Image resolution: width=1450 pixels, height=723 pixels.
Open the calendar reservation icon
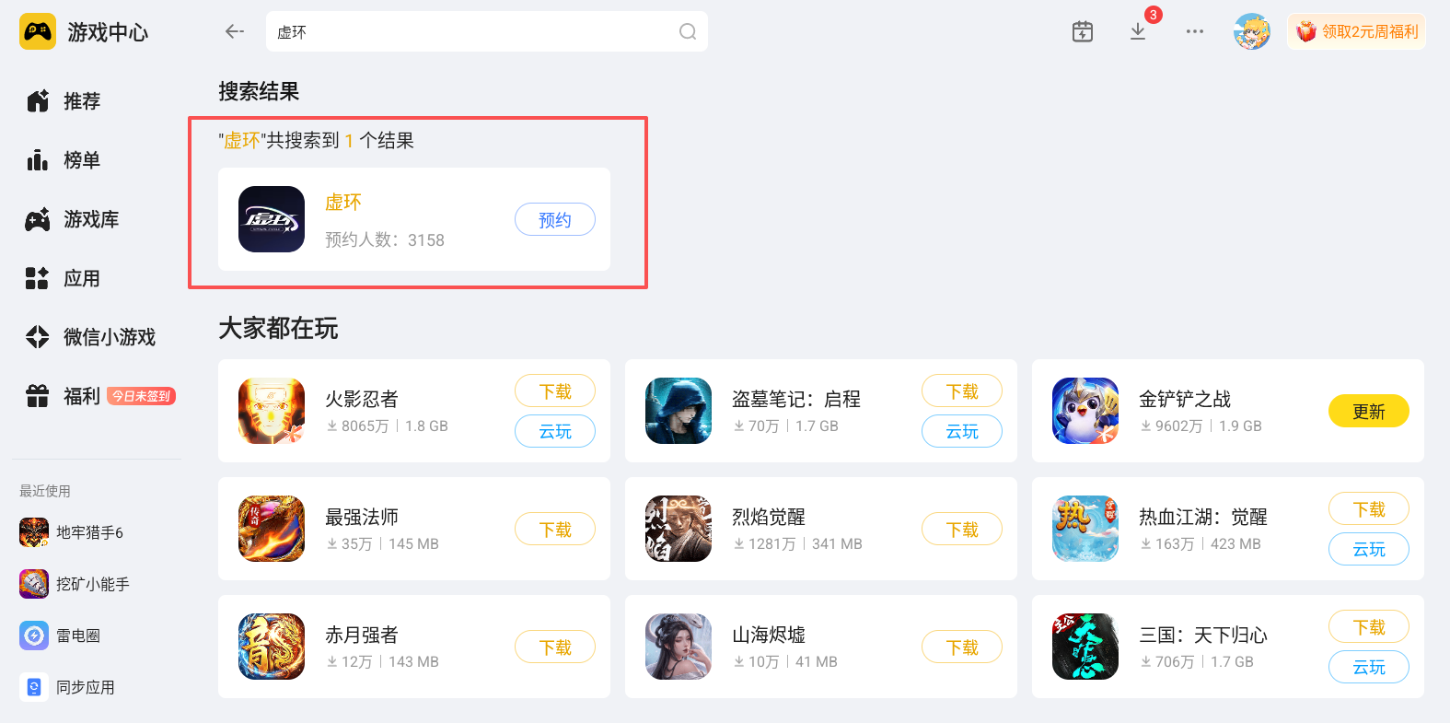tap(1083, 31)
